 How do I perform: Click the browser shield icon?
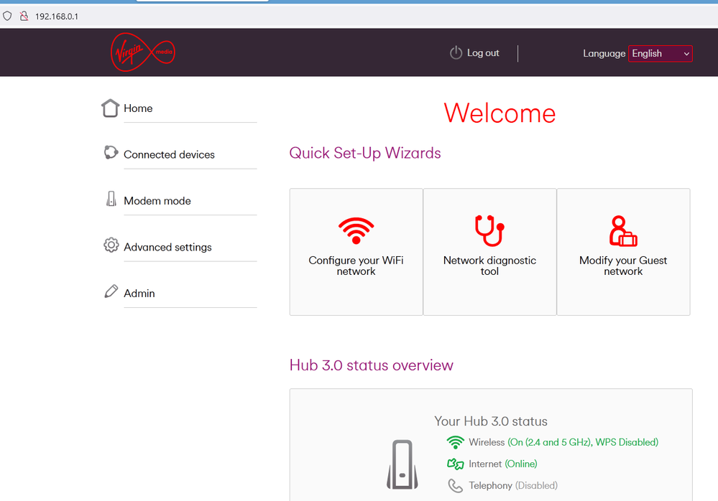[x=7, y=16]
